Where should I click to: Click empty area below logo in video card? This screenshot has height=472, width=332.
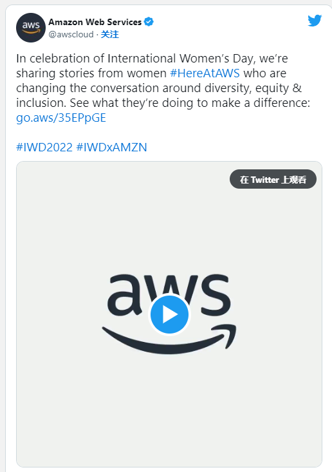169,410
